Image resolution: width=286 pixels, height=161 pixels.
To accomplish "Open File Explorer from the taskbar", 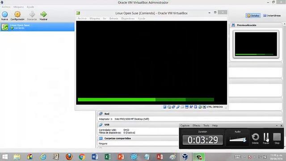I will coord(17,157).
